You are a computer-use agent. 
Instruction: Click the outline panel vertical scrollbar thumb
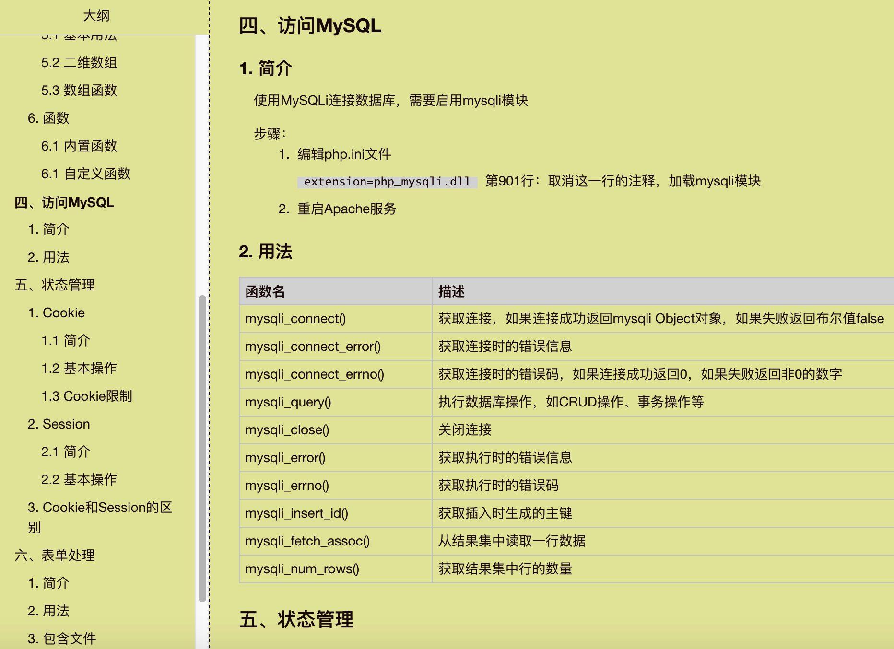(202, 448)
